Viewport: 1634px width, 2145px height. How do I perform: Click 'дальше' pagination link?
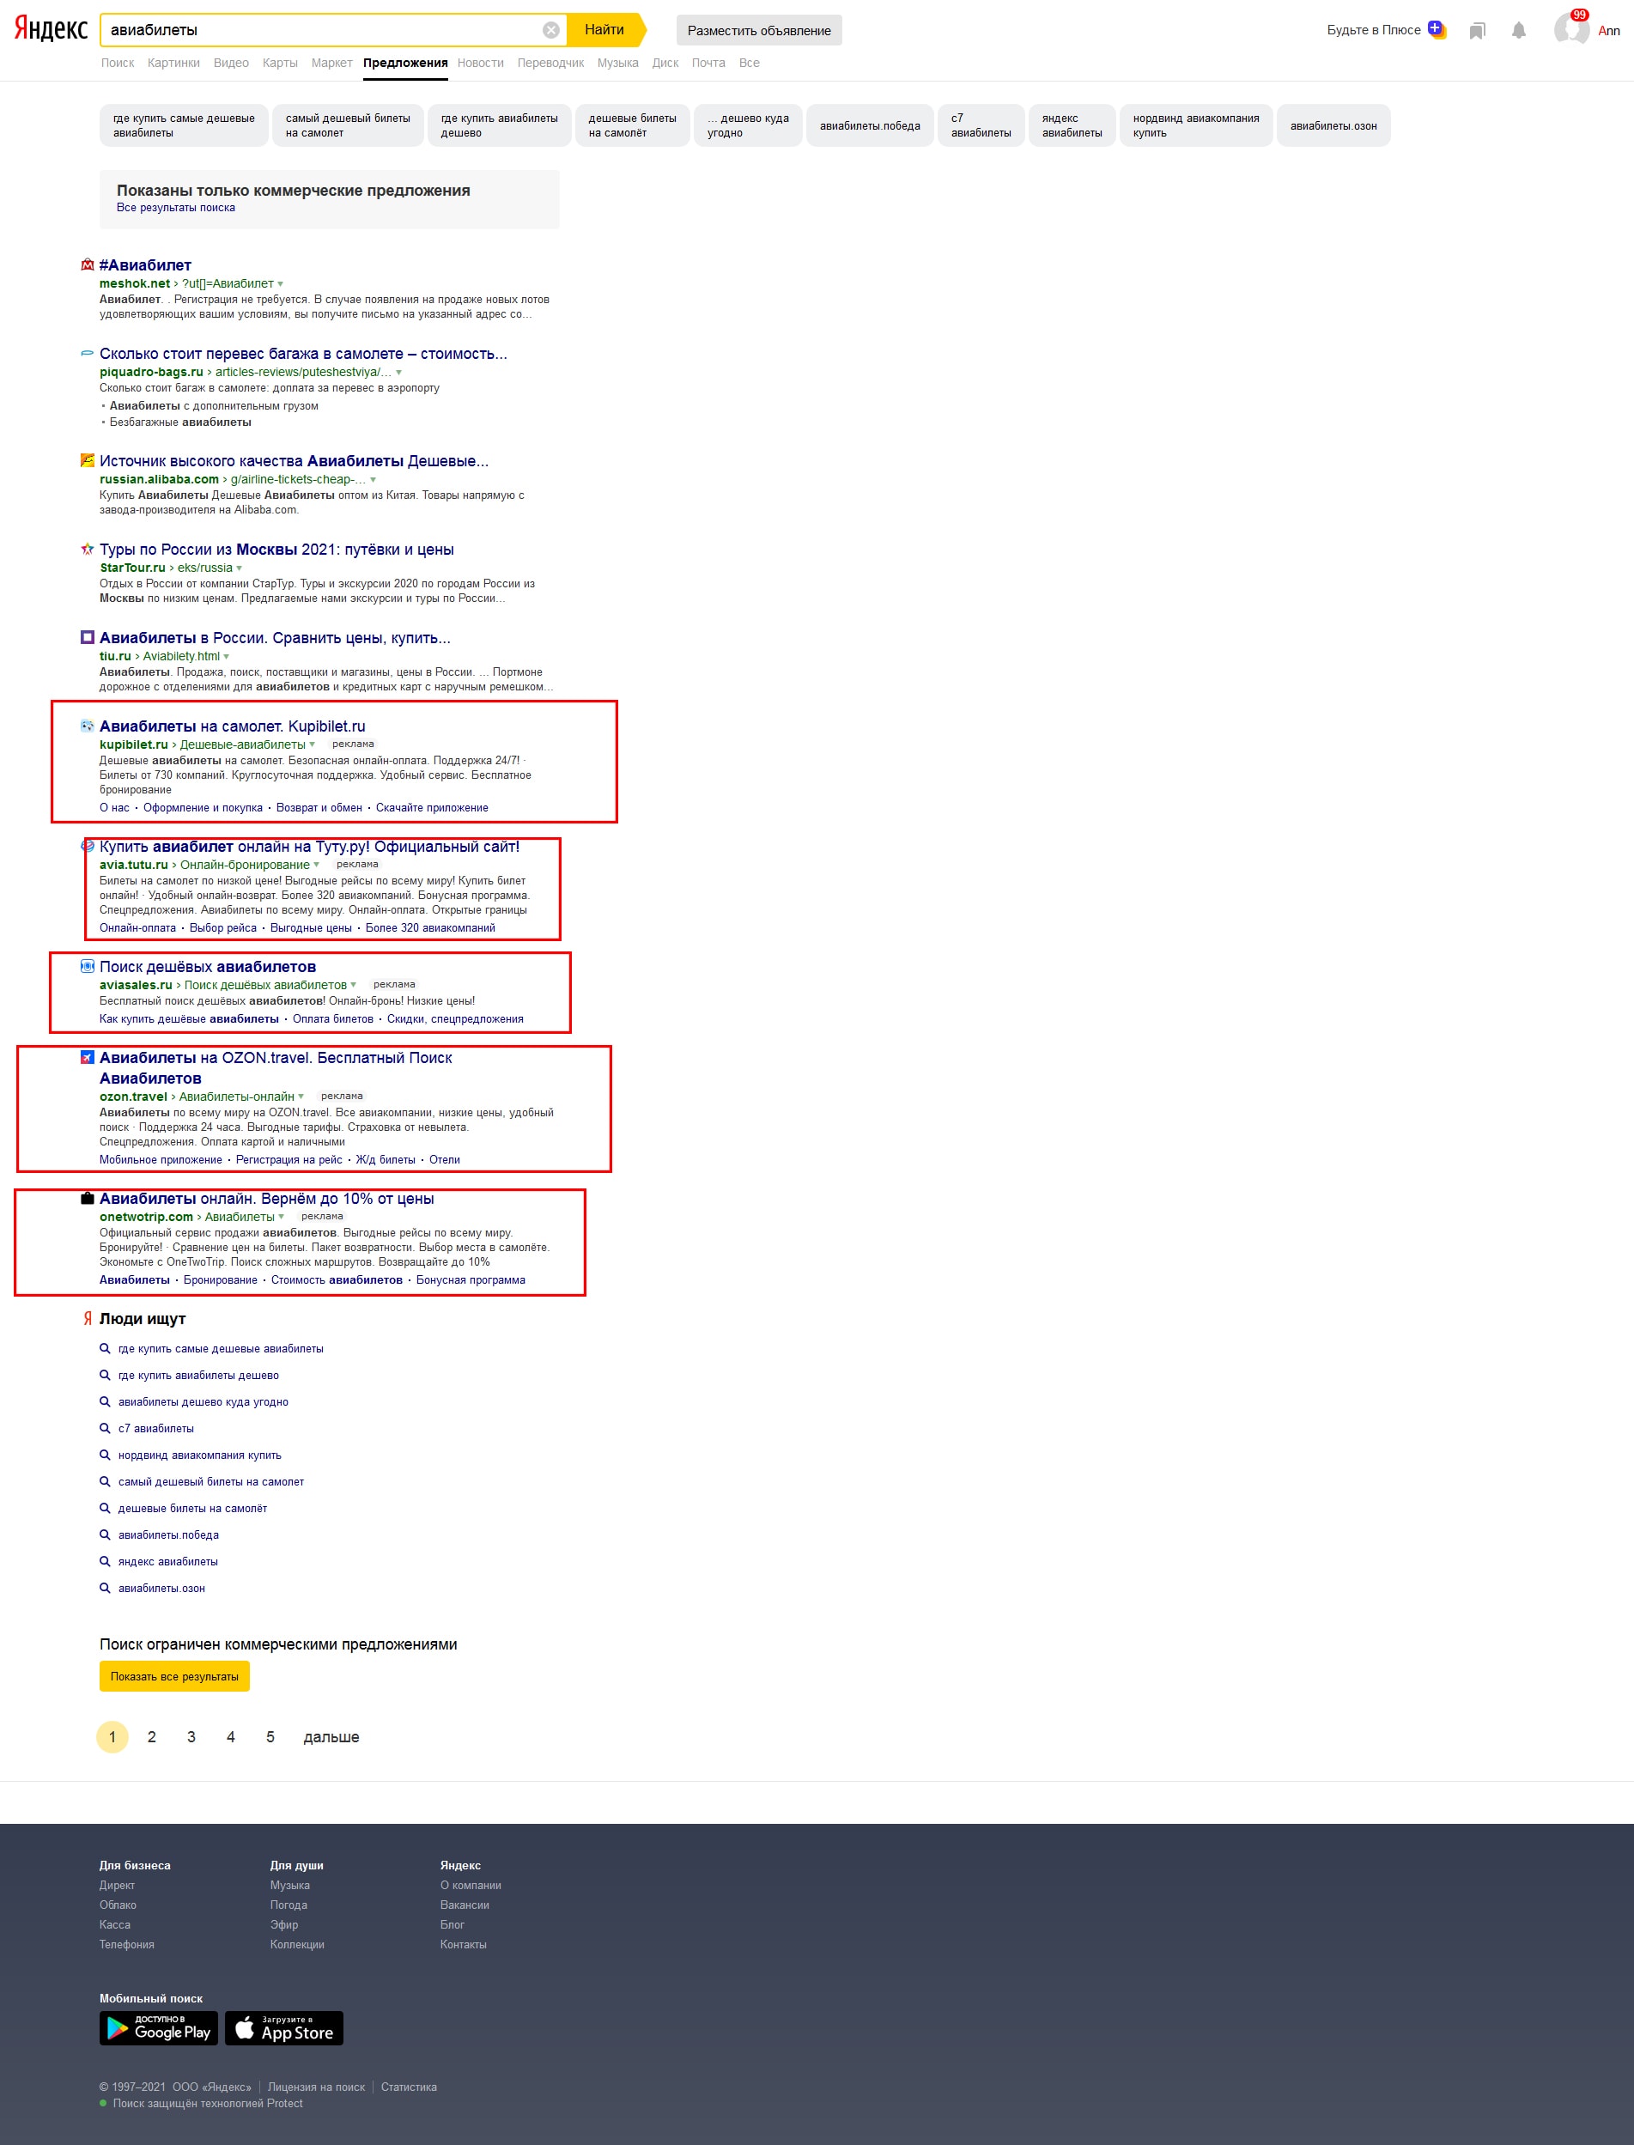click(331, 1736)
